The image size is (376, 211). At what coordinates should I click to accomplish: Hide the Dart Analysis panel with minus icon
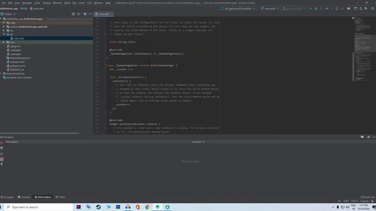(374, 137)
